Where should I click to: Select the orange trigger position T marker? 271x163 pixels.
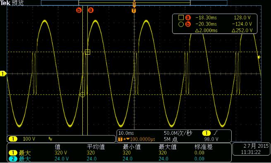[134, 10]
